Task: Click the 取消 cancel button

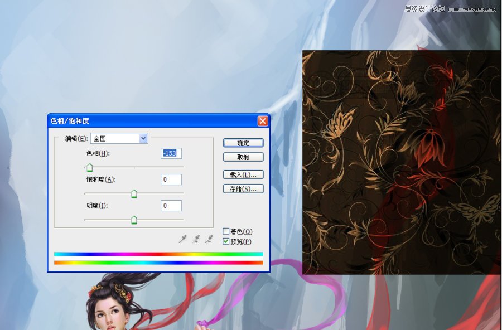Action: coord(243,157)
